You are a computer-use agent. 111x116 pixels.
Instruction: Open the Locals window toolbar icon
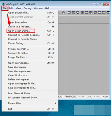click(78, 12)
